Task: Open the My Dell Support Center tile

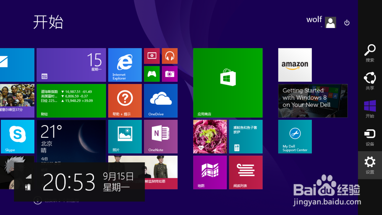Action: pyautogui.click(x=295, y=137)
